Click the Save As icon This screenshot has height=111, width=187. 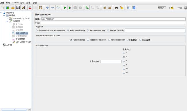tap(23, 8)
